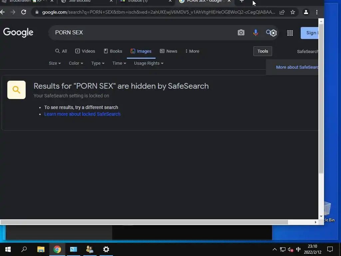Image resolution: width=341 pixels, height=256 pixels.
Task: Click the Sign in button
Action: tap(309, 33)
